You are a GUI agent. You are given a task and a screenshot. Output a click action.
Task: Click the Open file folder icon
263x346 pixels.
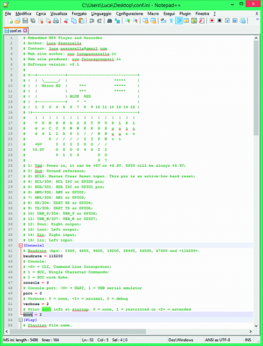17,21
